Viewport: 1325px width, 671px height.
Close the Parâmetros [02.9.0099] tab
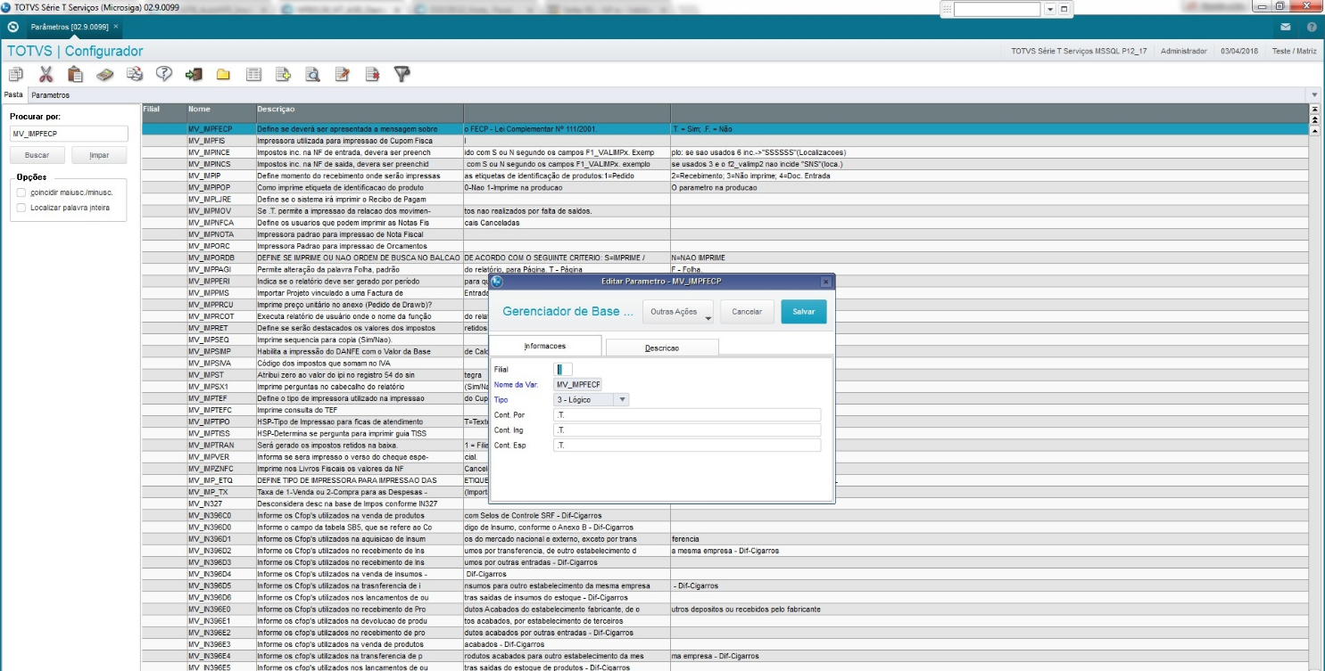[116, 27]
